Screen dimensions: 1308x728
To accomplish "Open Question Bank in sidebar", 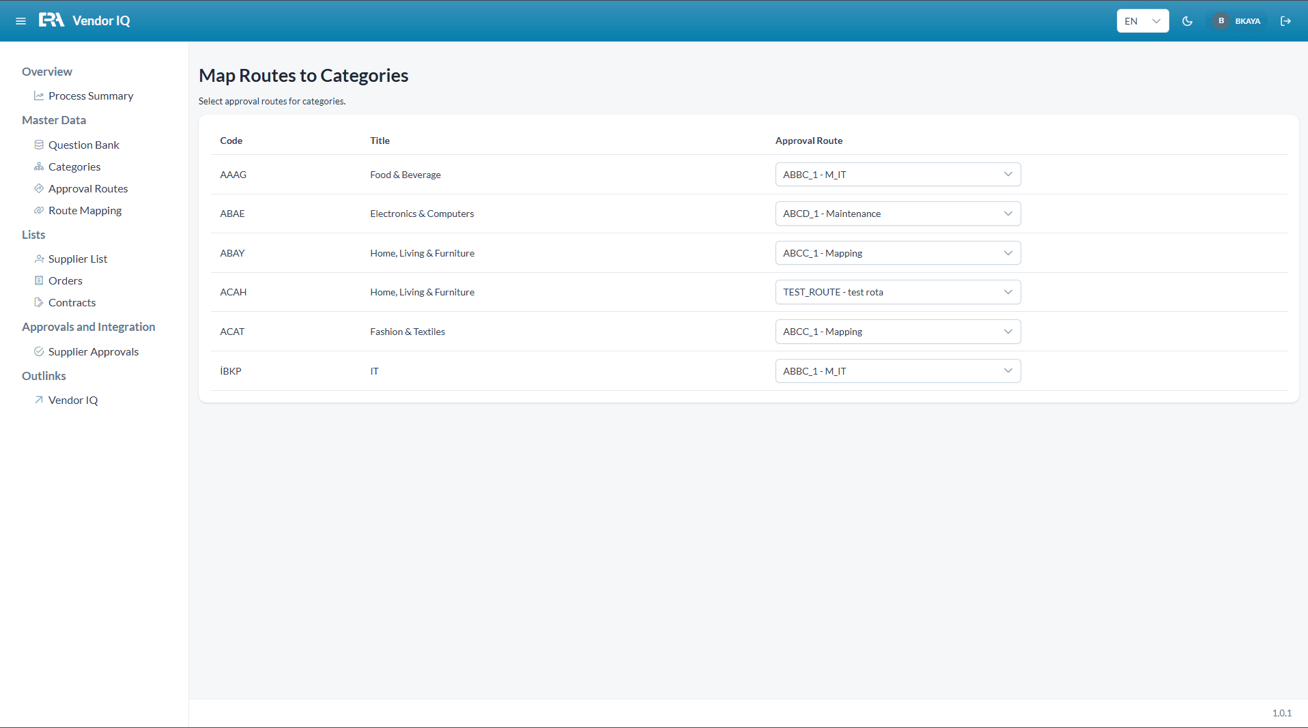I will click(84, 145).
